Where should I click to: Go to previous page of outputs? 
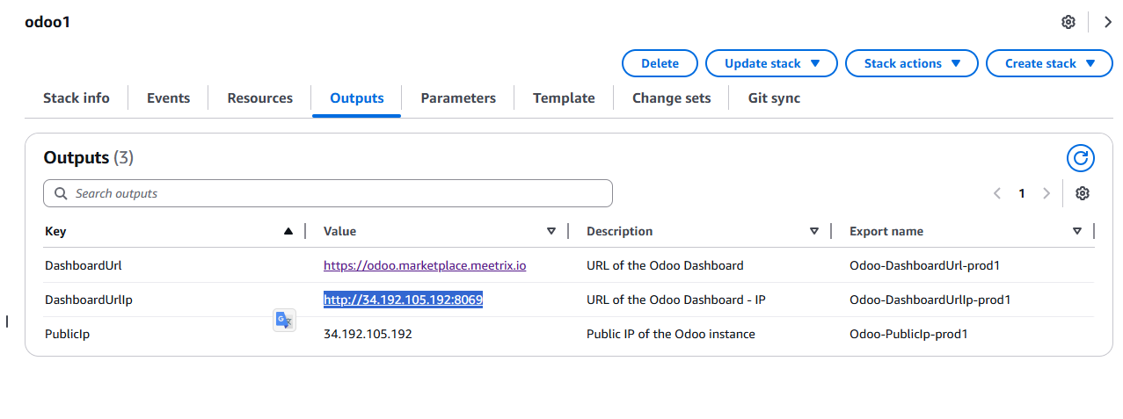coord(997,193)
